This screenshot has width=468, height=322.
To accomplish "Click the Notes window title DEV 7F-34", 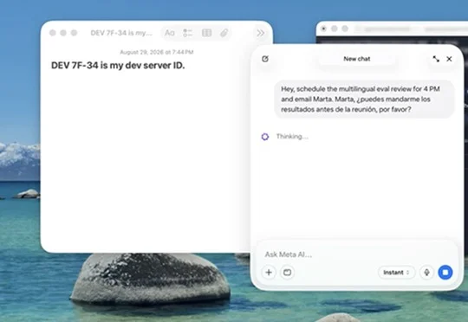I will tap(121, 33).
